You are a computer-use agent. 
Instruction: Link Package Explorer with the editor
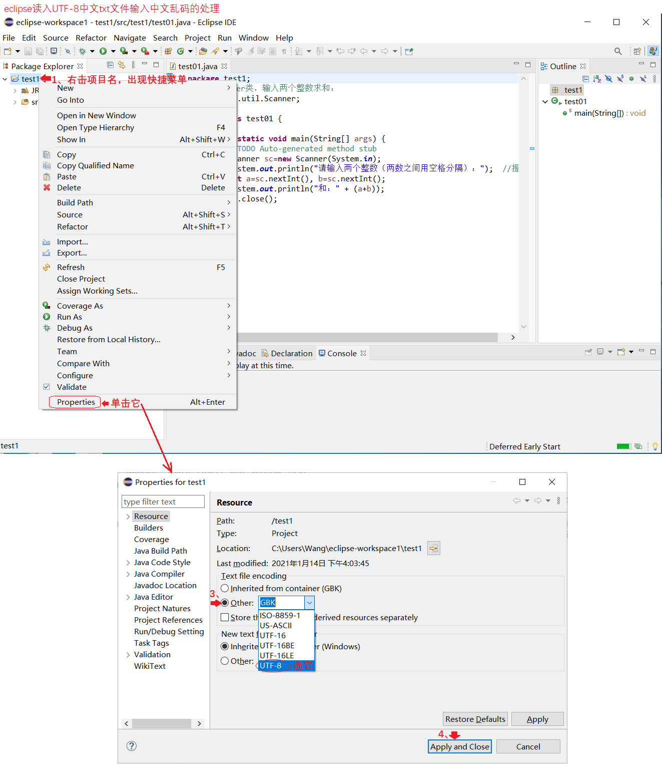pyautogui.click(x=122, y=65)
